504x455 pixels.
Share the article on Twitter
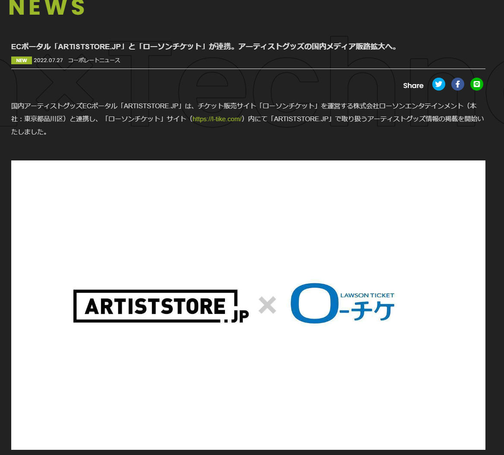pos(438,85)
